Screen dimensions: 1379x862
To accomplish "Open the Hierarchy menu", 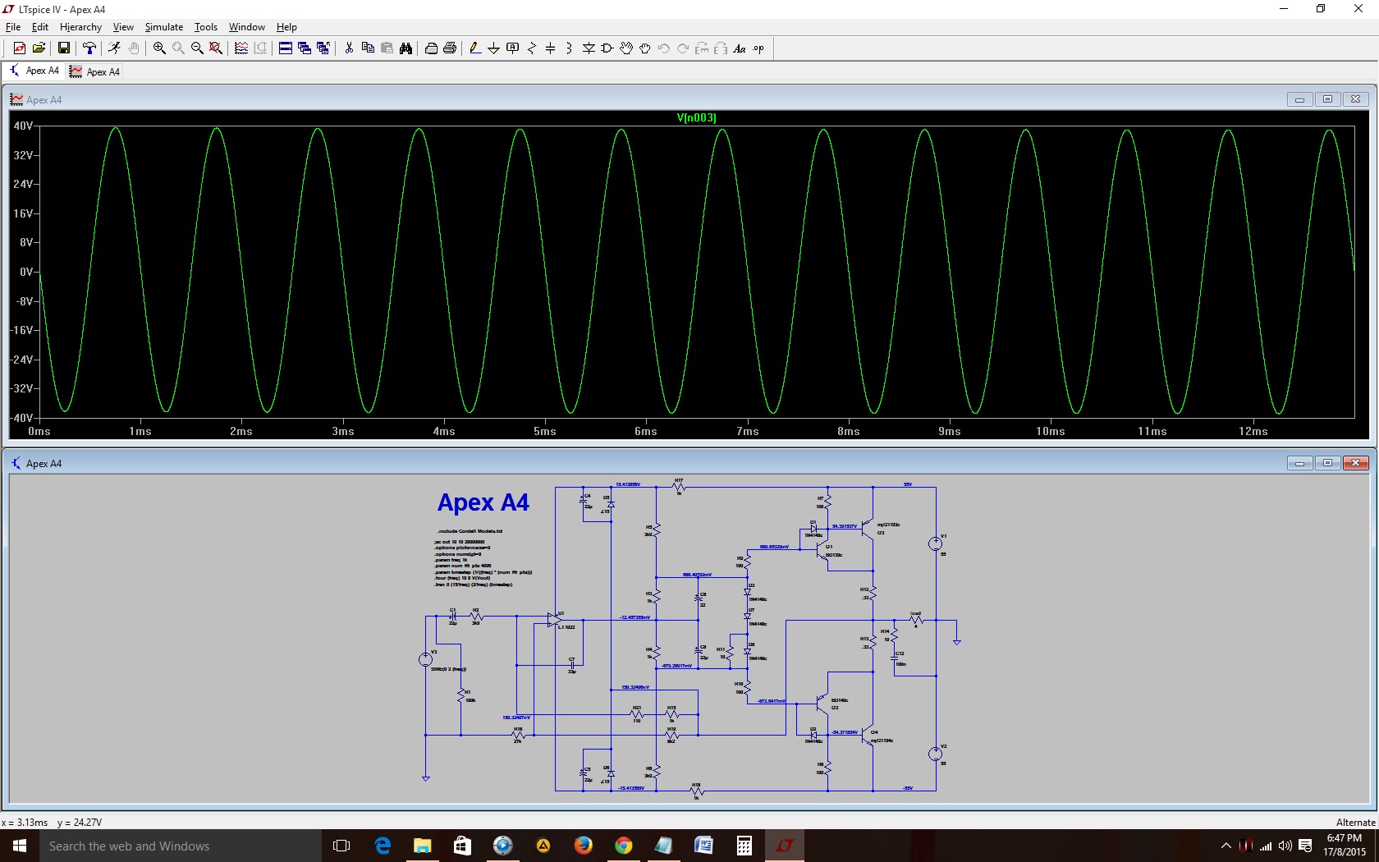I will (x=80, y=27).
